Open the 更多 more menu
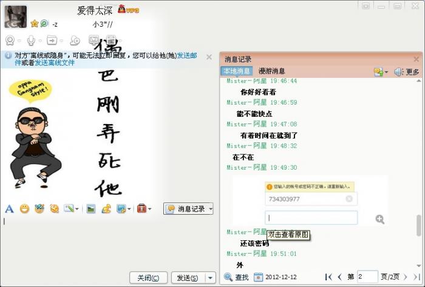Image resolution: width=425 pixels, height=287 pixels. point(412,72)
